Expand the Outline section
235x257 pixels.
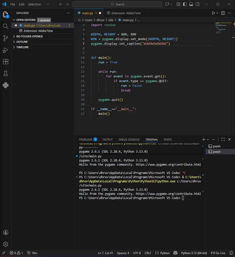[x=22, y=42]
